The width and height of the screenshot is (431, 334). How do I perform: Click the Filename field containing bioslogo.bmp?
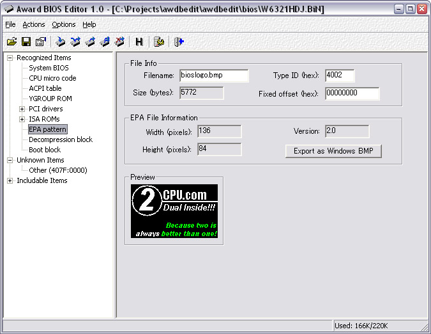(213, 76)
